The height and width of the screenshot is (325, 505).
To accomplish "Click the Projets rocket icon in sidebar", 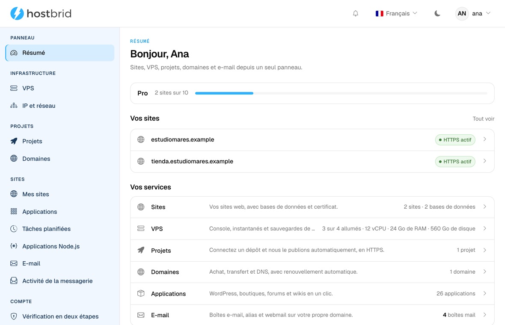I will tap(14, 141).
